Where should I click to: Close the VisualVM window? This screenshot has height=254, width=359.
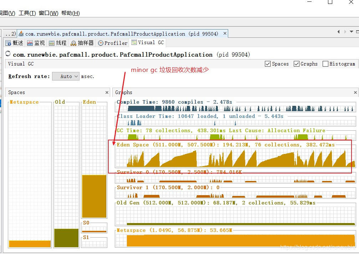[x=351, y=2]
